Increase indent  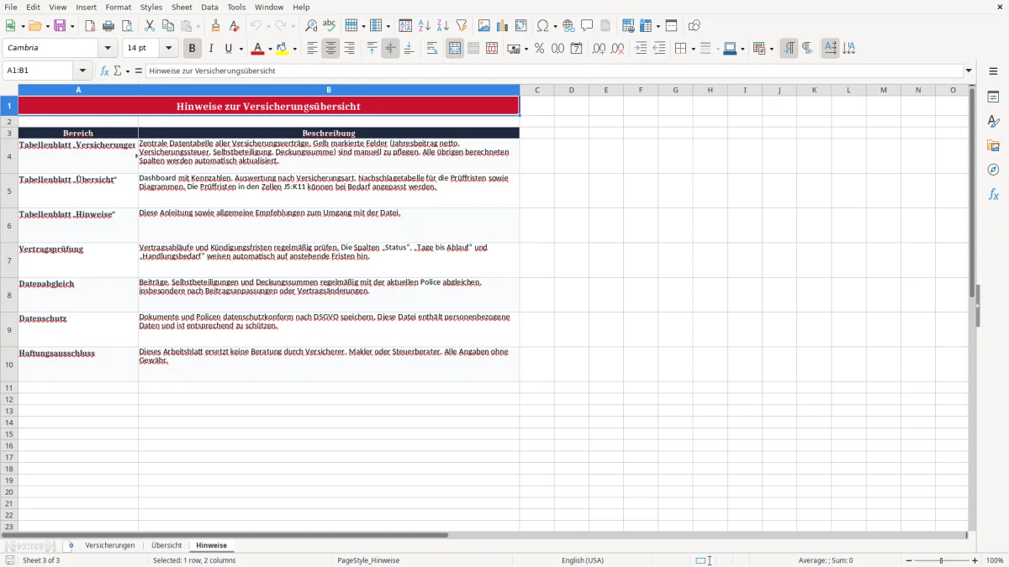pyautogui.click(x=641, y=49)
